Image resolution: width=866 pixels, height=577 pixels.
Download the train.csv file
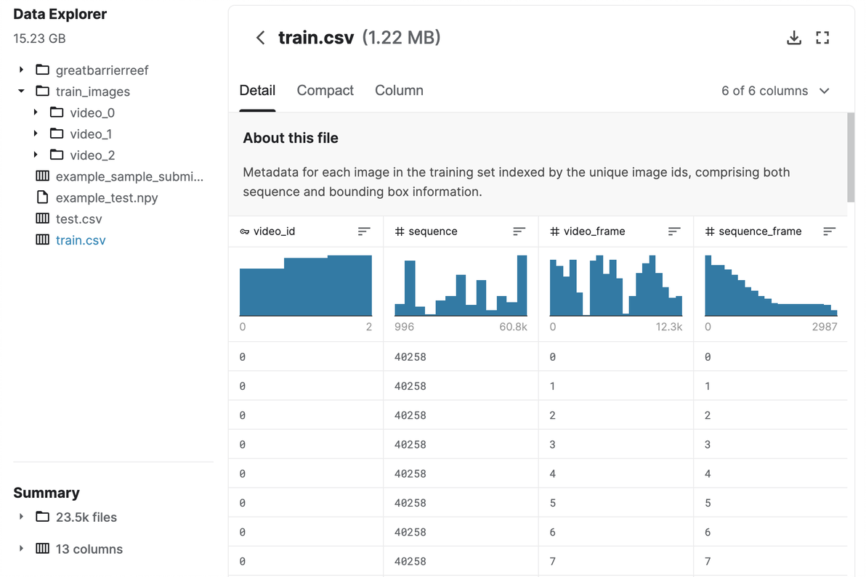(x=794, y=38)
